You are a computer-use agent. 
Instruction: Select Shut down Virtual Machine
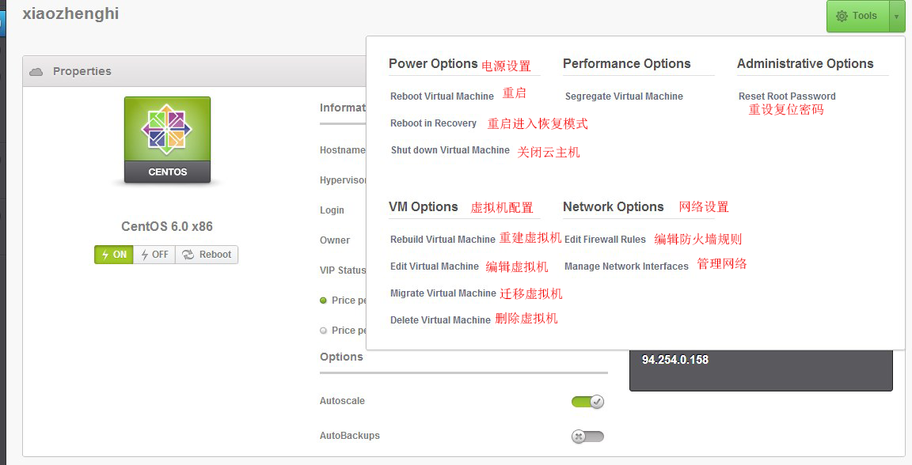(x=450, y=150)
